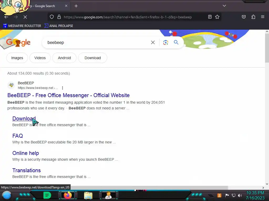The height and width of the screenshot is (201, 269).
Task: Click the address bar URL
Action: click(128, 17)
